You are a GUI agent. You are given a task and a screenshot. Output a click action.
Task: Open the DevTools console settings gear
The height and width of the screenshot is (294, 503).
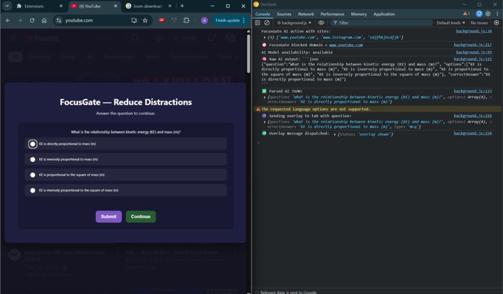pos(496,23)
